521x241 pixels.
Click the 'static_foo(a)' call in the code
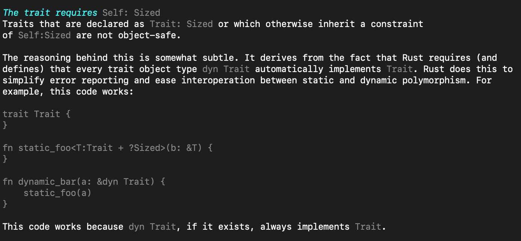point(58,193)
